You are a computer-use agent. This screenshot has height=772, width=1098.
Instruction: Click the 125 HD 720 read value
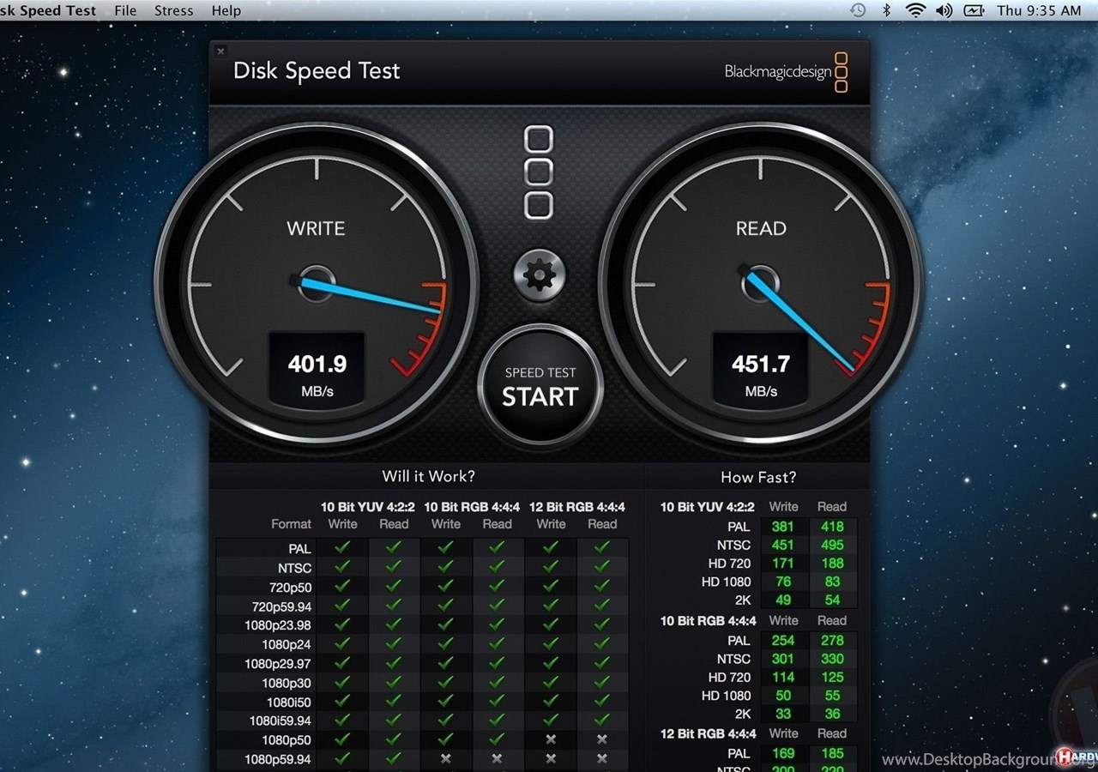point(832,677)
